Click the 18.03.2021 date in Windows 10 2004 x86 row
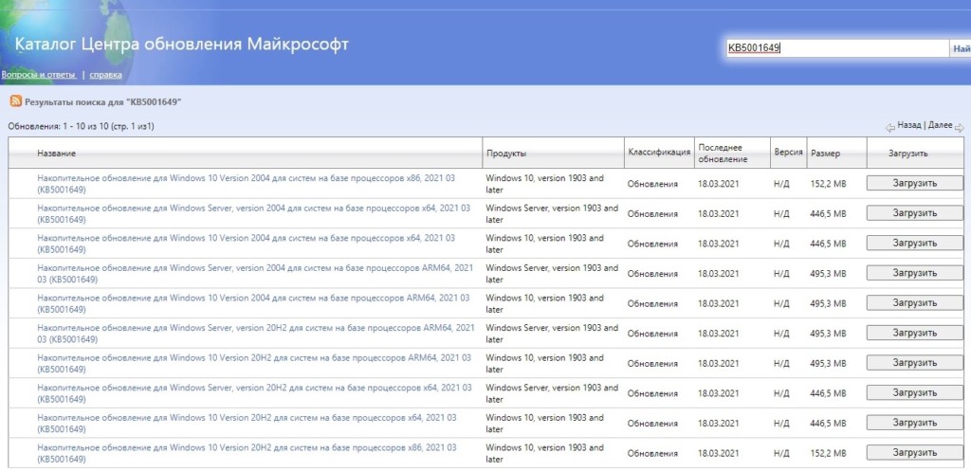This screenshot has width=971, height=471. coord(719,184)
